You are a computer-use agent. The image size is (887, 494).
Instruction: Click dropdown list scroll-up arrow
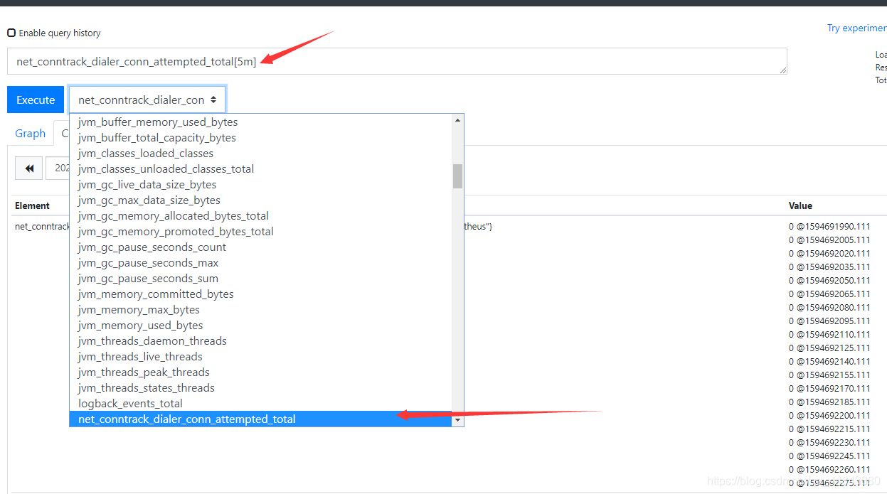pos(457,120)
